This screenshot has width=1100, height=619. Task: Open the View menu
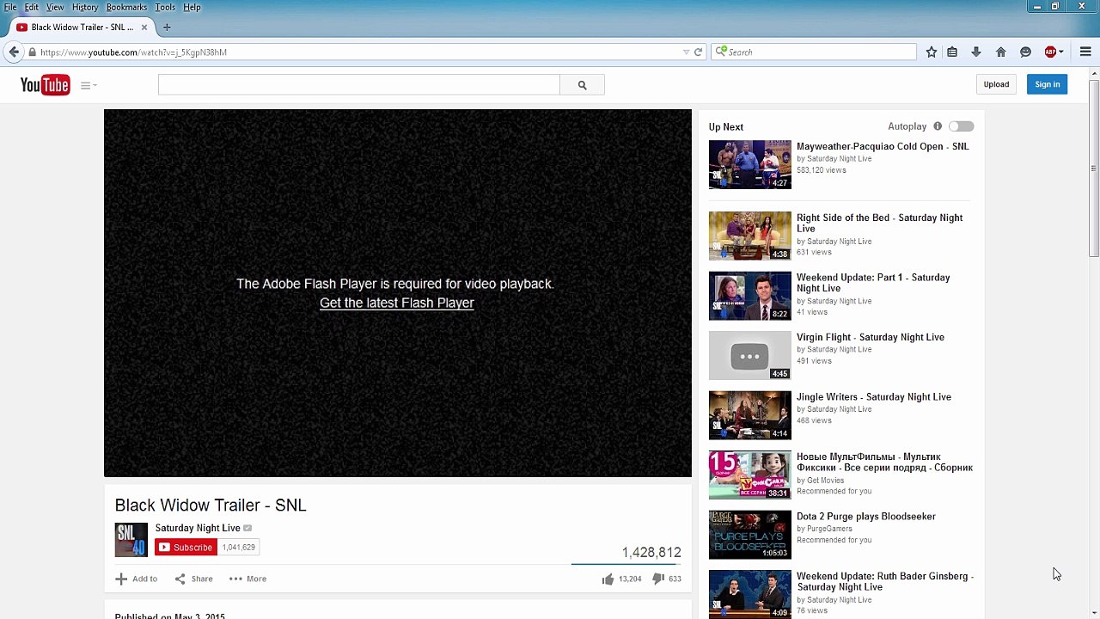coord(55,7)
